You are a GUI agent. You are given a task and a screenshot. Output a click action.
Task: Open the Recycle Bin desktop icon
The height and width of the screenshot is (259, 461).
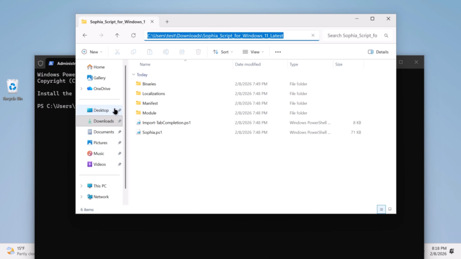click(13, 90)
